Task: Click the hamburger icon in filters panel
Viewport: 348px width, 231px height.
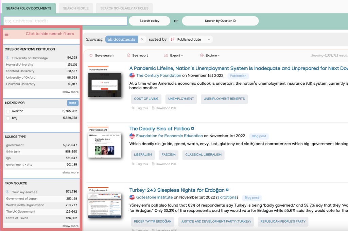Action: 7,34
